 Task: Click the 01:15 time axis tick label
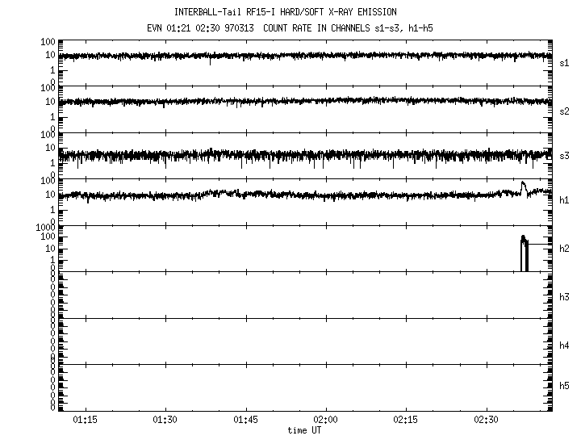(86, 421)
